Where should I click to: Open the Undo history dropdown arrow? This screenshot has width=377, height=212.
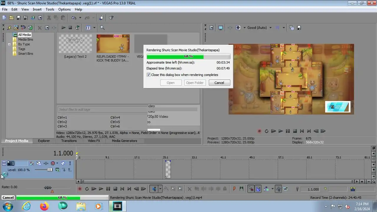(x=80, y=18)
